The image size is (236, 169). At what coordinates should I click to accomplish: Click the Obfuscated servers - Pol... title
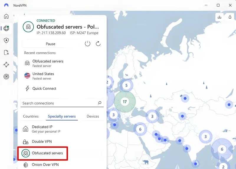(68, 27)
